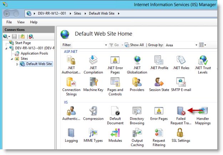The height and width of the screenshot is (155, 223).
Task: Open .NET Trust Levels feature
Action: click(x=203, y=64)
